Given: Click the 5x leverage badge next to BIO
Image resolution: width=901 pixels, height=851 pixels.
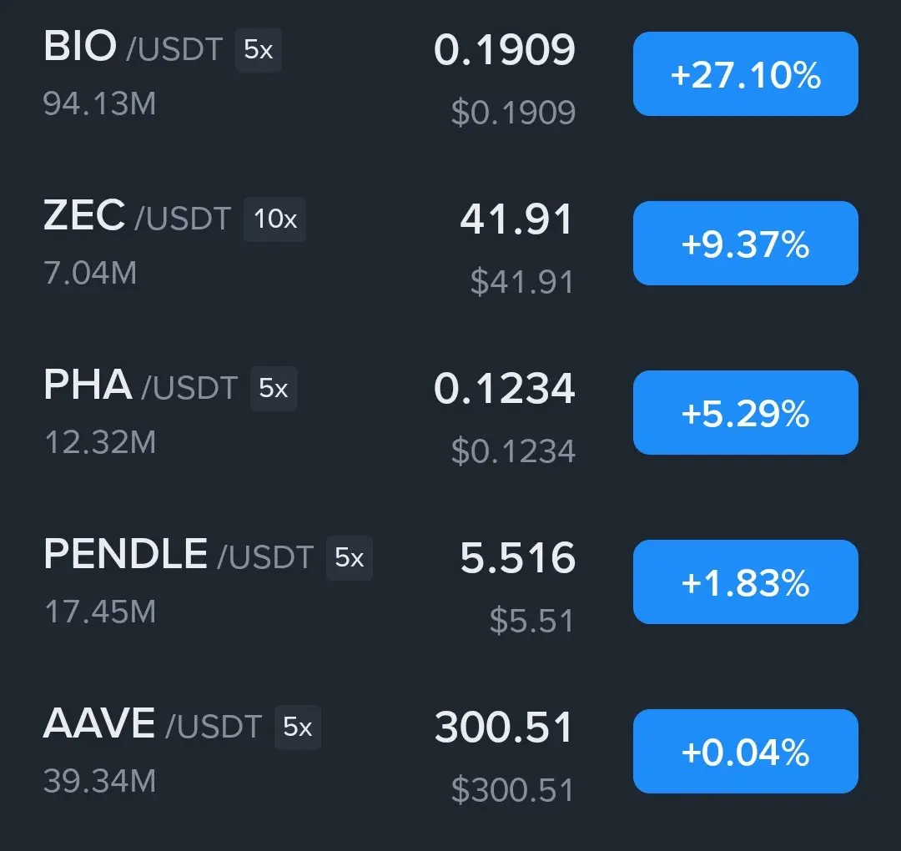Looking at the screenshot, I should click(x=259, y=50).
